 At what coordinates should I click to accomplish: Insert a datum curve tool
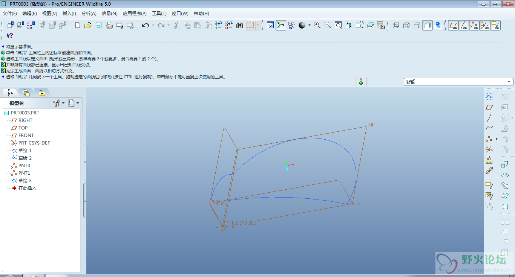click(x=489, y=128)
